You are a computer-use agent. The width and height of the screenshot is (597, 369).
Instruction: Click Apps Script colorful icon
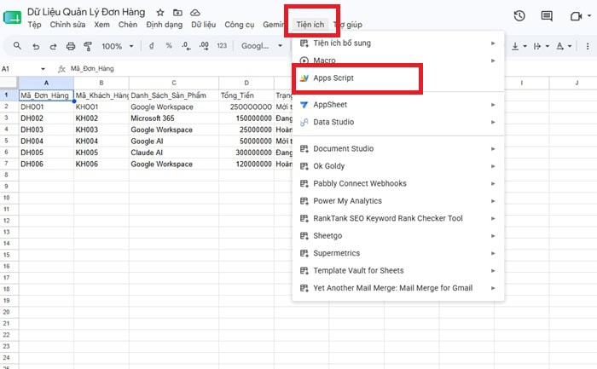(x=304, y=78)
